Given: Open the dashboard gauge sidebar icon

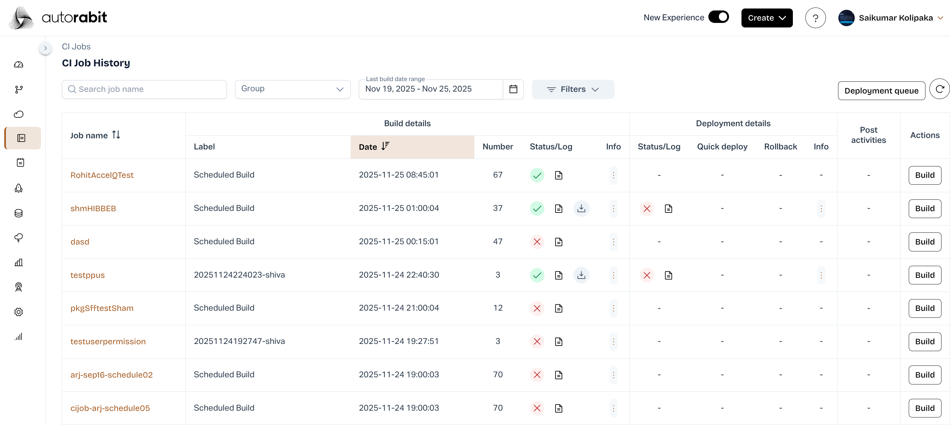Looking at the screenshot, I should [18, 65].
